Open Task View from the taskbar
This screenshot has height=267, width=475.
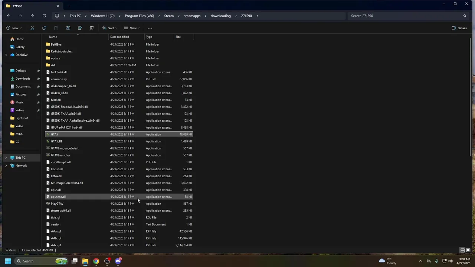[75, 261]
